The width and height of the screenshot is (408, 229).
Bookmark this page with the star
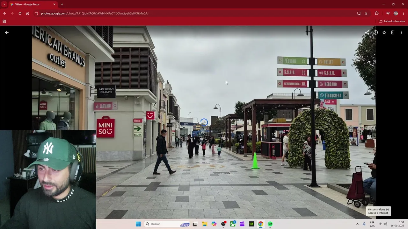[366, 13]
